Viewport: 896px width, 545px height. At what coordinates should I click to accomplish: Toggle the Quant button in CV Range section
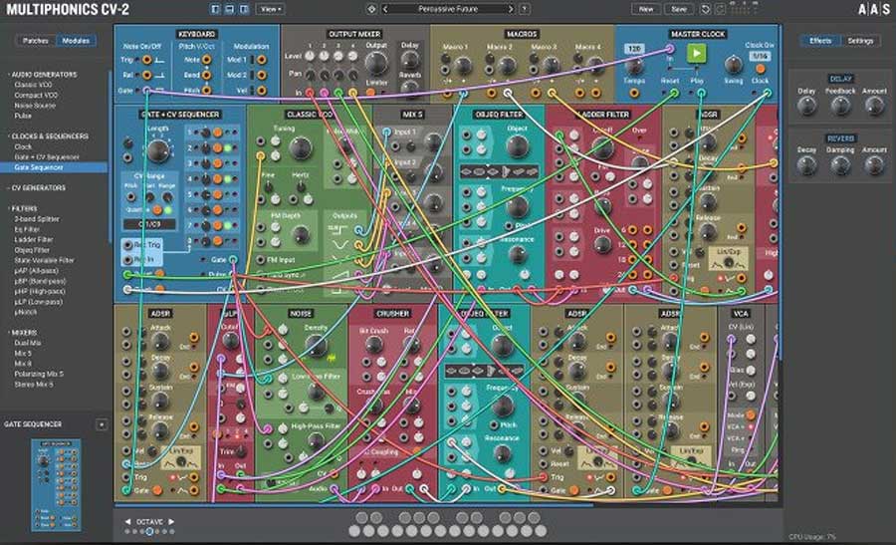click(x=157, y=210)
